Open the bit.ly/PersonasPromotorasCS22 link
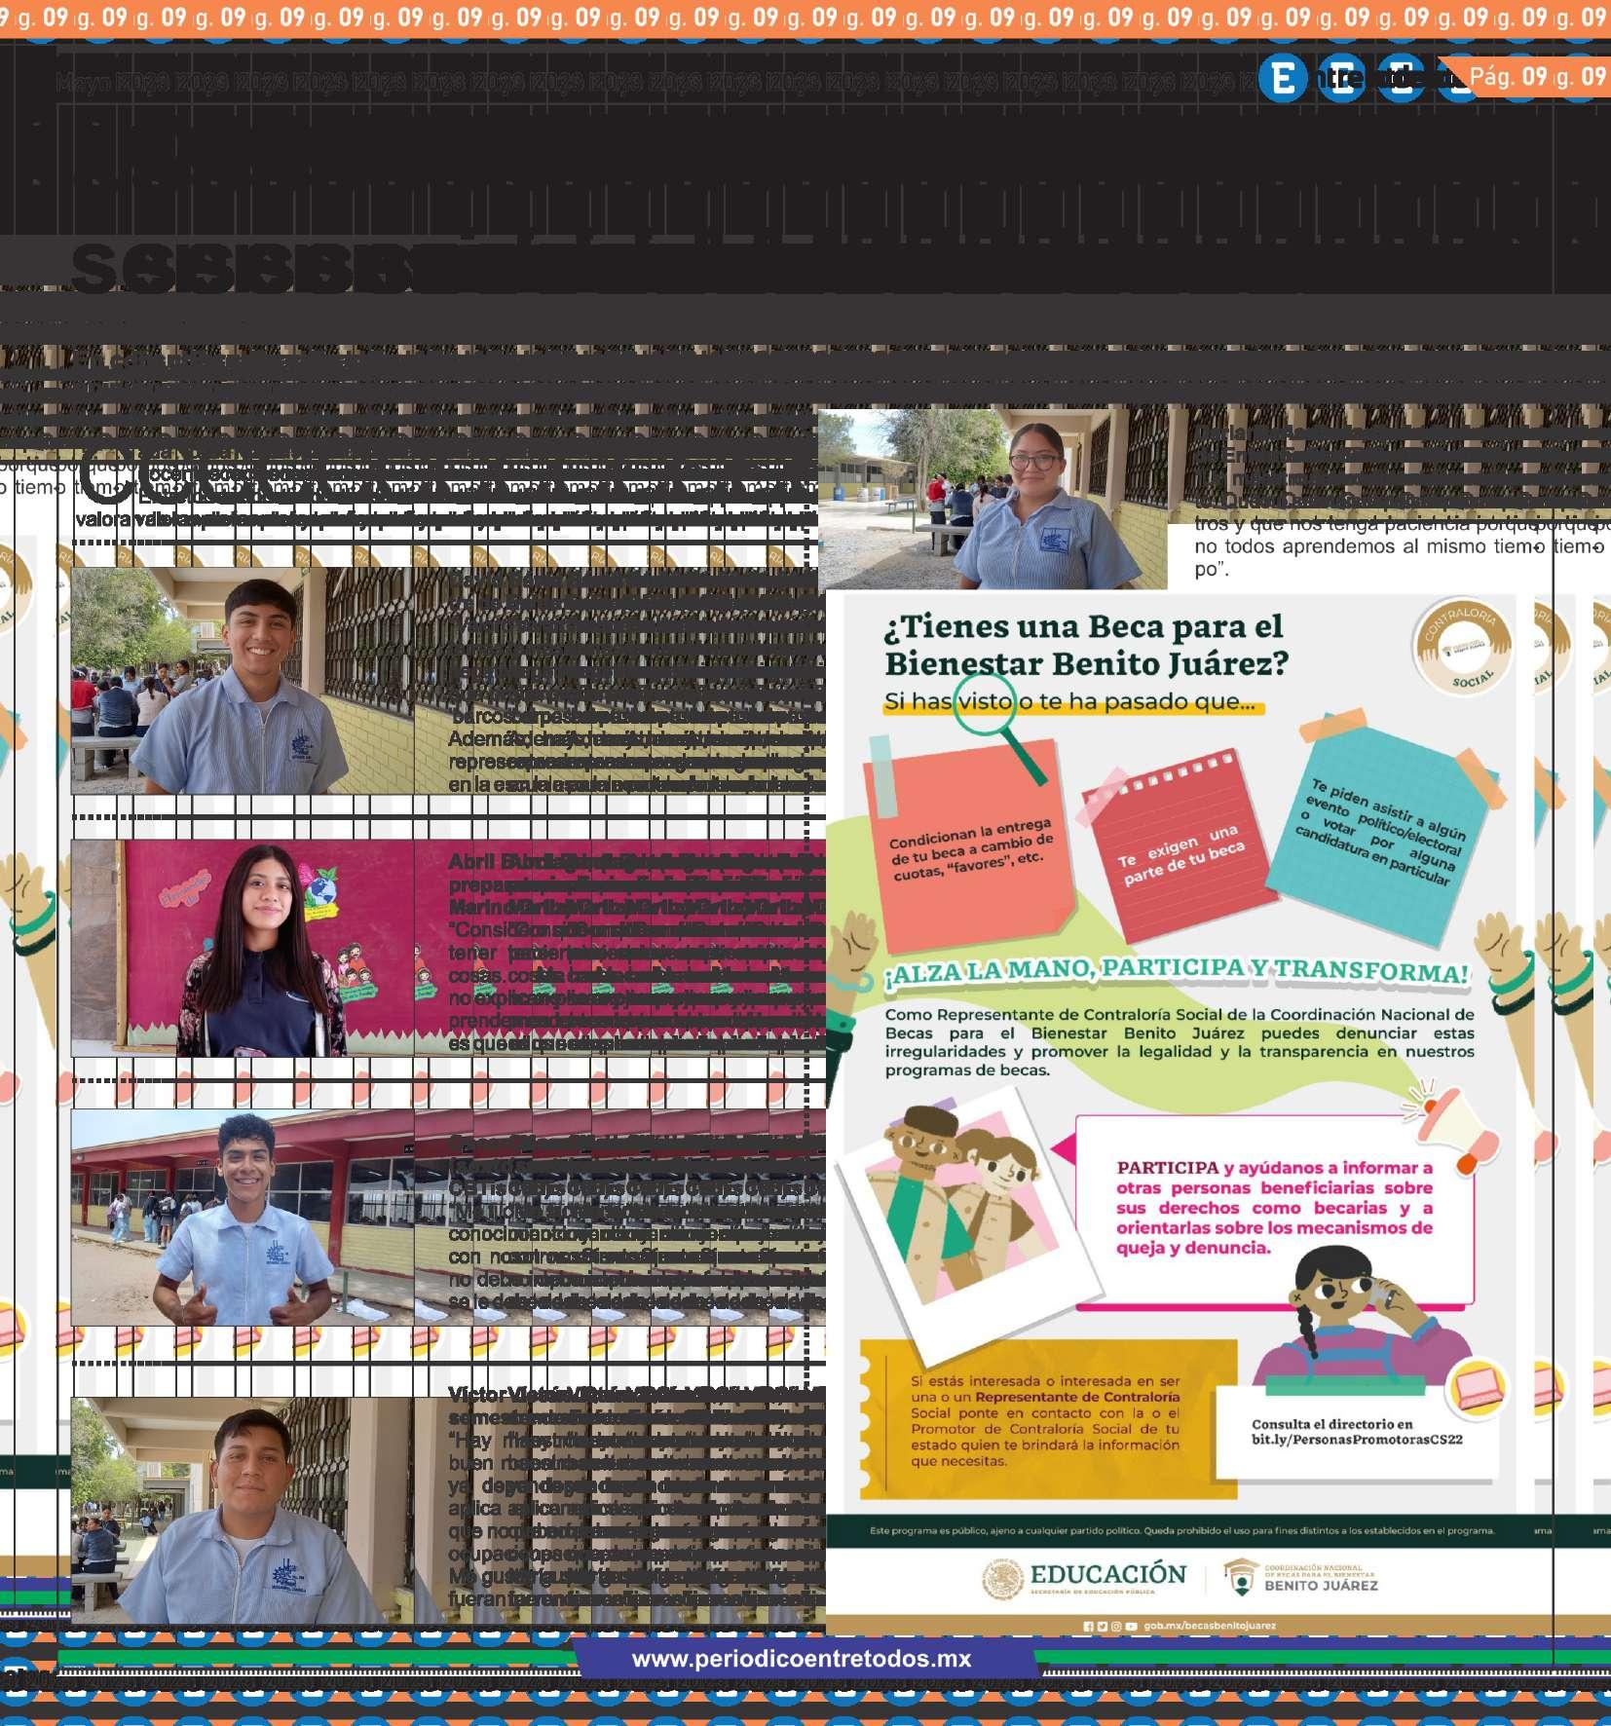 click(1357, 1439)
